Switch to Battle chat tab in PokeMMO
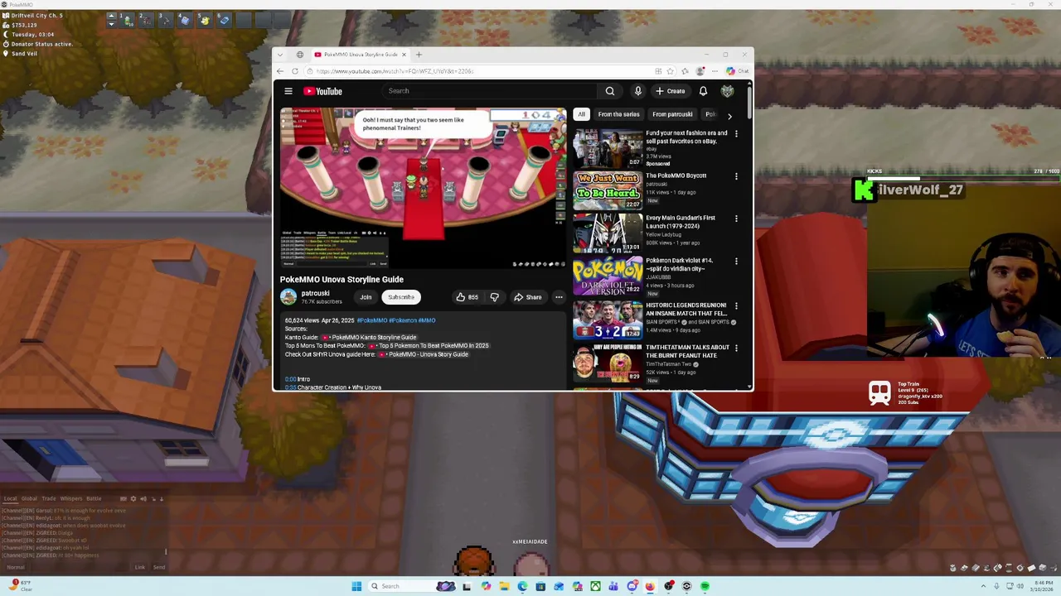Screen dimensions: 1061x596 pos(94,498)
